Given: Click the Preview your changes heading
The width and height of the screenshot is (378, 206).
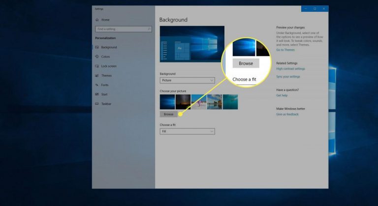Looking at the screenshot, I should [290, 28].
